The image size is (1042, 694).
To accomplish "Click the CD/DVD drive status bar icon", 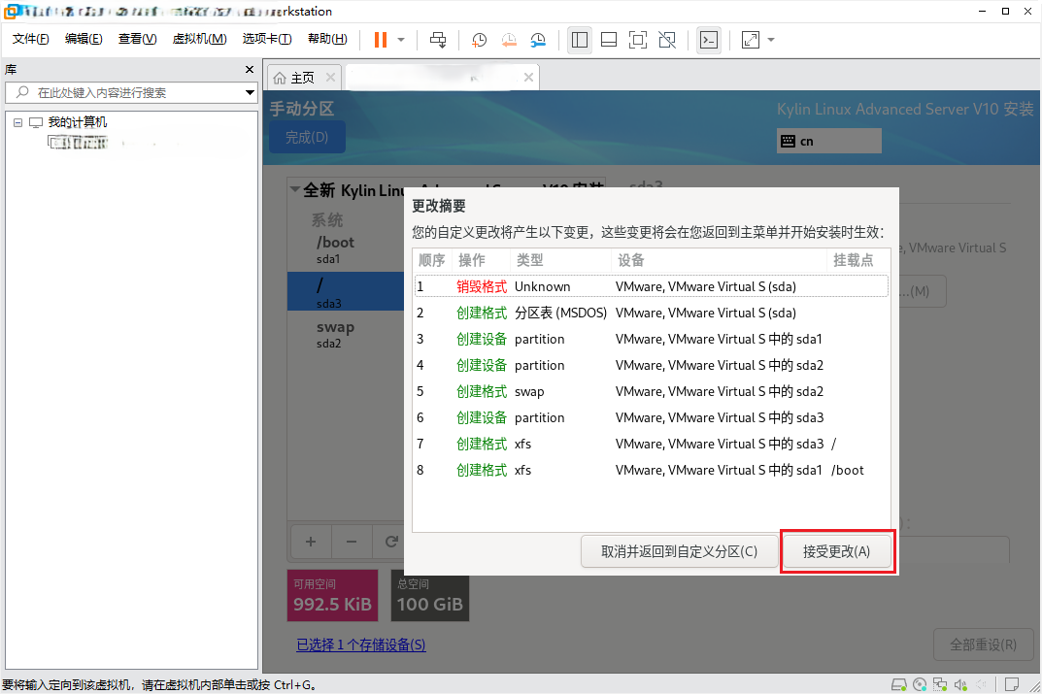I will pyautogui.click(x=920, y=684).
